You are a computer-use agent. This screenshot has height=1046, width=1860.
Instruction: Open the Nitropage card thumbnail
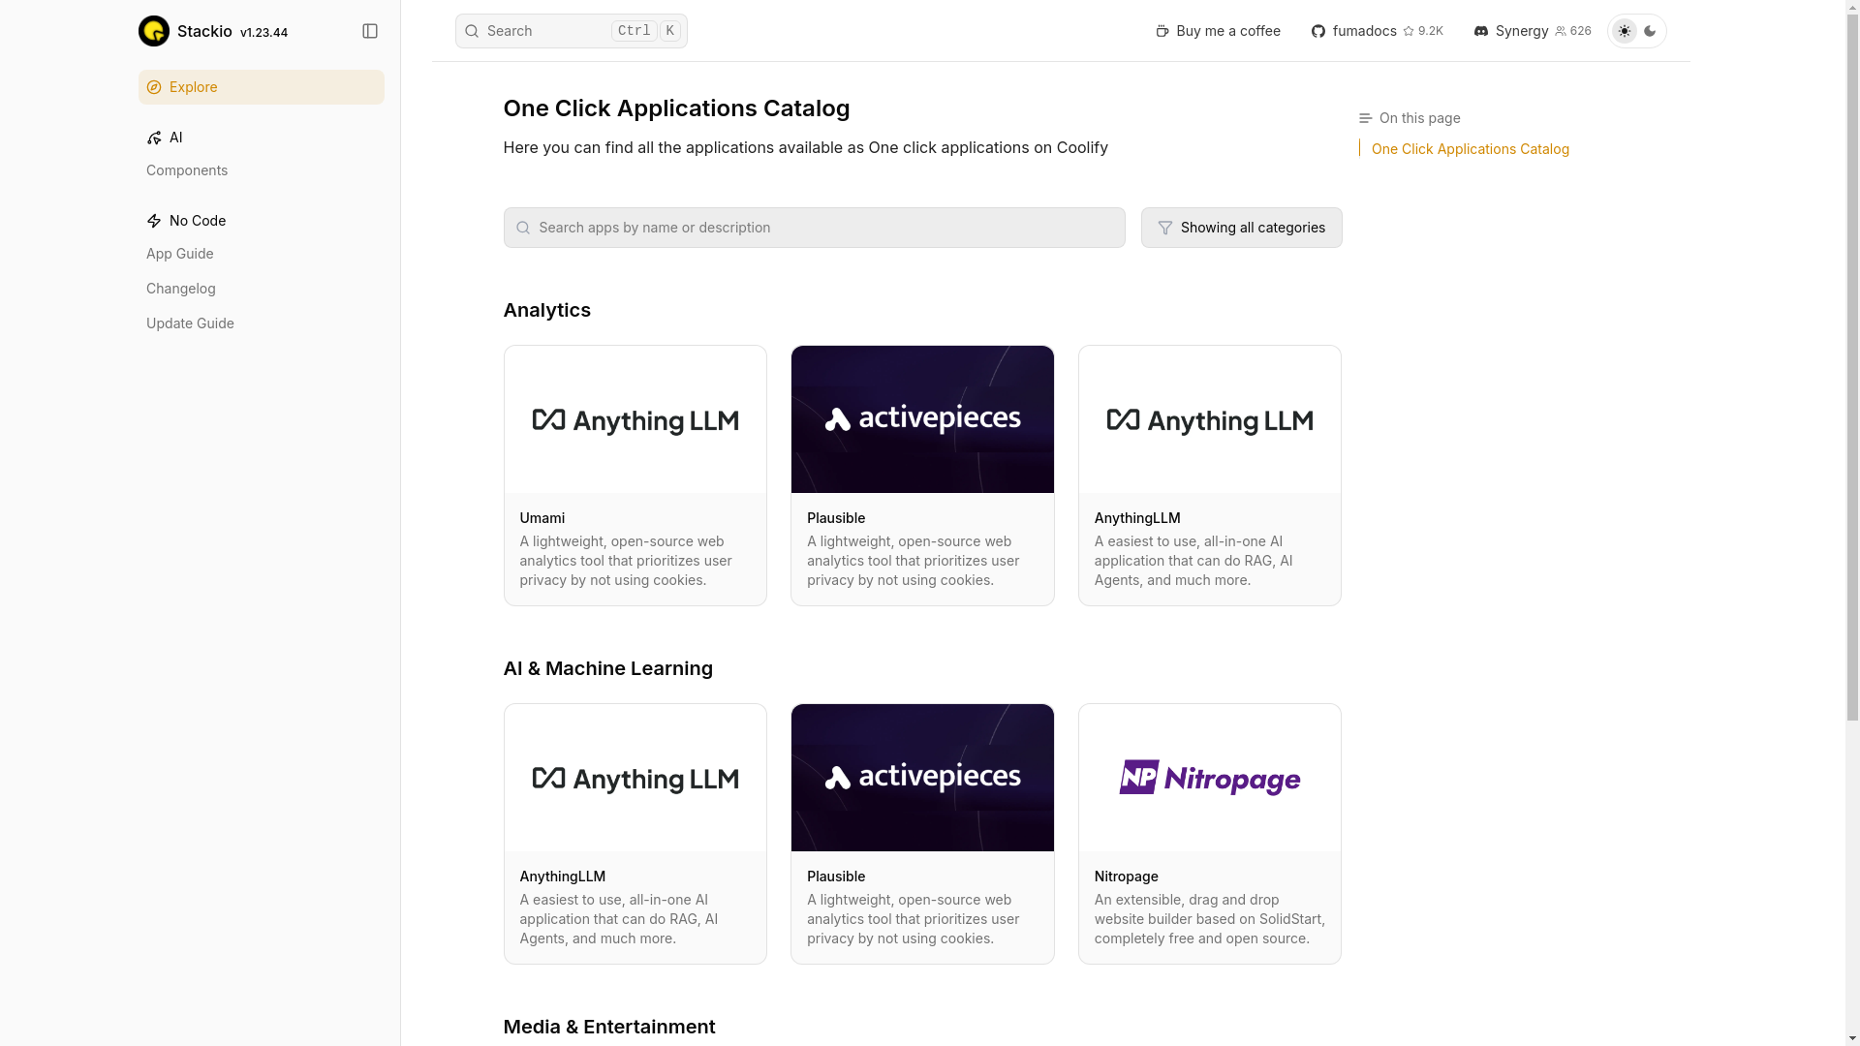[1210, 778]
